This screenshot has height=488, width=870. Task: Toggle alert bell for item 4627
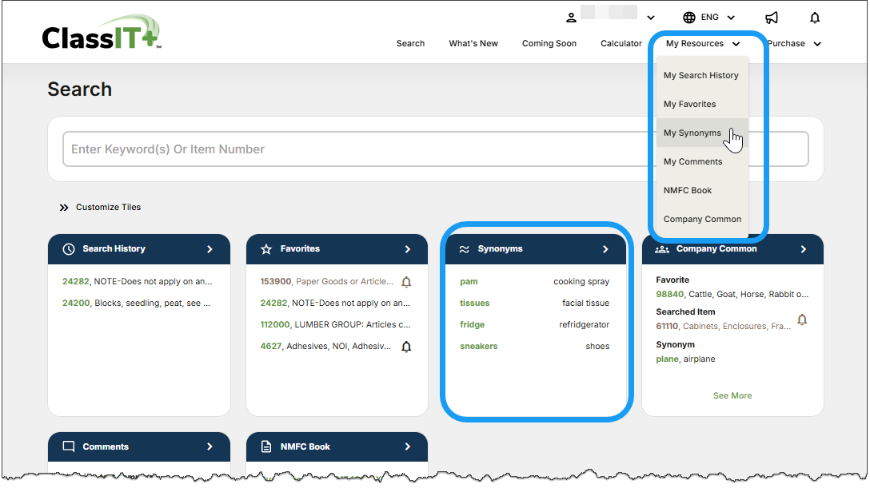[x=406, y=347]
